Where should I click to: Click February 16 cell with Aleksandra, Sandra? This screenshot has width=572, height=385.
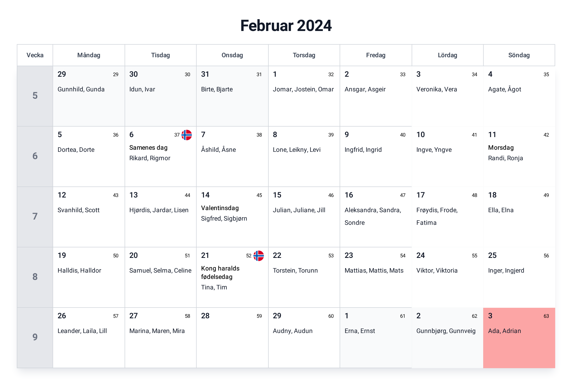[x=376, y=217]
